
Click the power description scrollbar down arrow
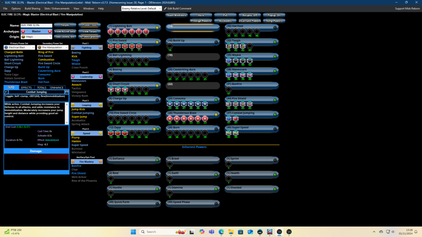pos(67,122)
